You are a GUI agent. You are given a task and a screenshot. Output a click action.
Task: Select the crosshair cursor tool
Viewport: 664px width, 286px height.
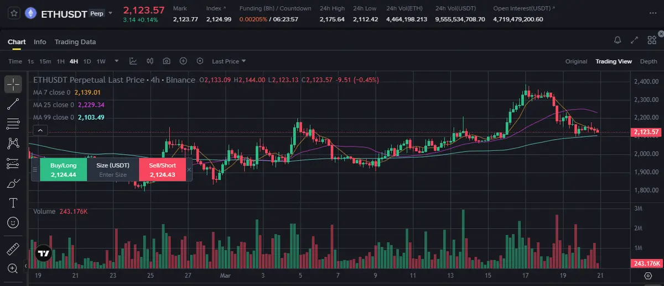13,84
